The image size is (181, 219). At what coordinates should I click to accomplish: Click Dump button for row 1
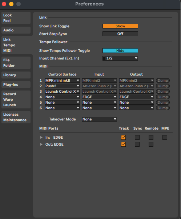click(163, 81)
